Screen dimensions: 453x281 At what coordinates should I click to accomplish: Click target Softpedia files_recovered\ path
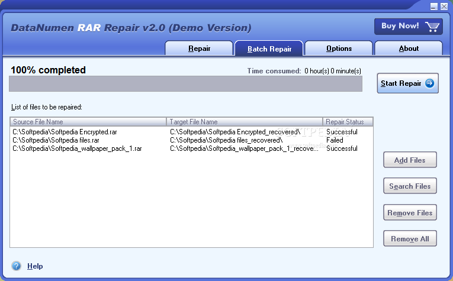click(x=226, y=140)
